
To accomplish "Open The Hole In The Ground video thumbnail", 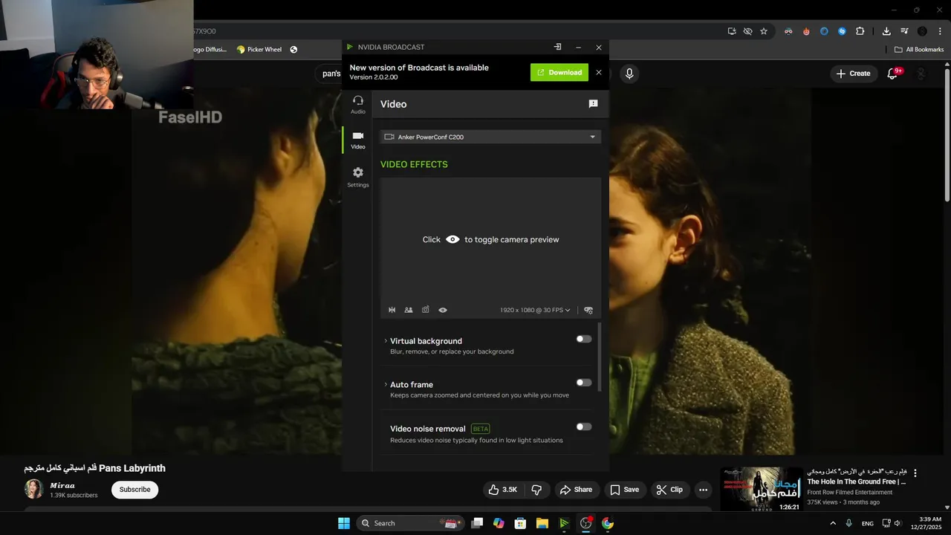I will 762,489.
